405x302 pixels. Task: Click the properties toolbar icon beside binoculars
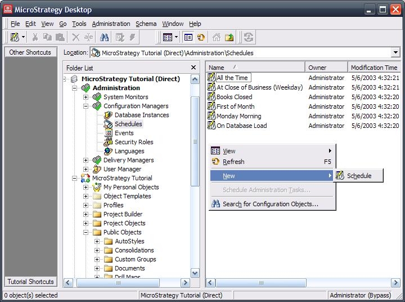pos(120,38)
